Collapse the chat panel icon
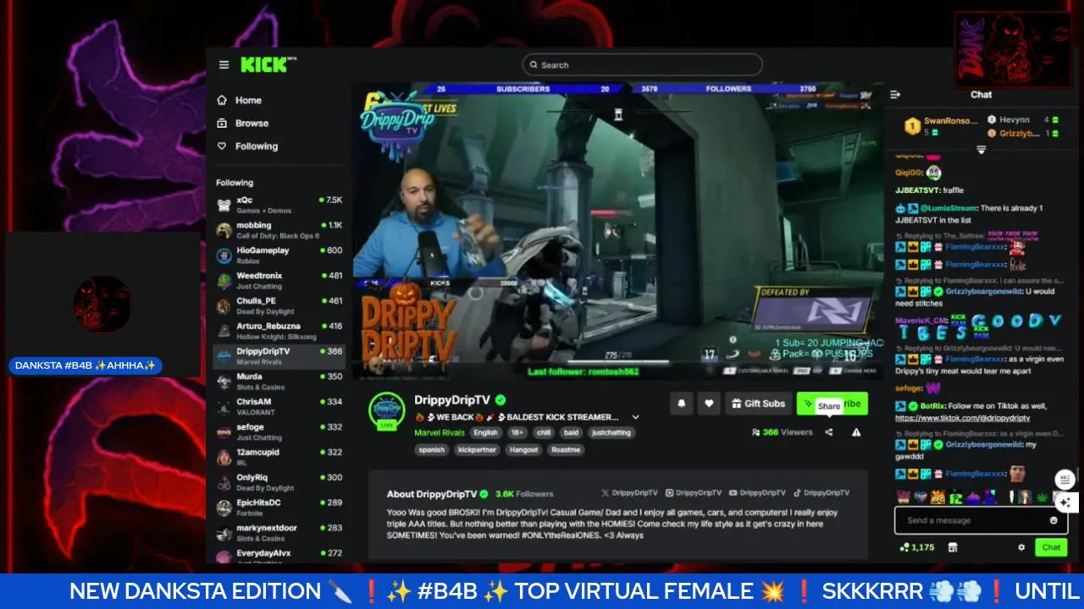Screen dimensions: 1084x609 (x=895, y=95)
